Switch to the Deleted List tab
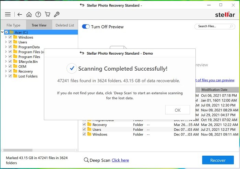The height and width of the screenshot is (169, 240). point(64,25)
